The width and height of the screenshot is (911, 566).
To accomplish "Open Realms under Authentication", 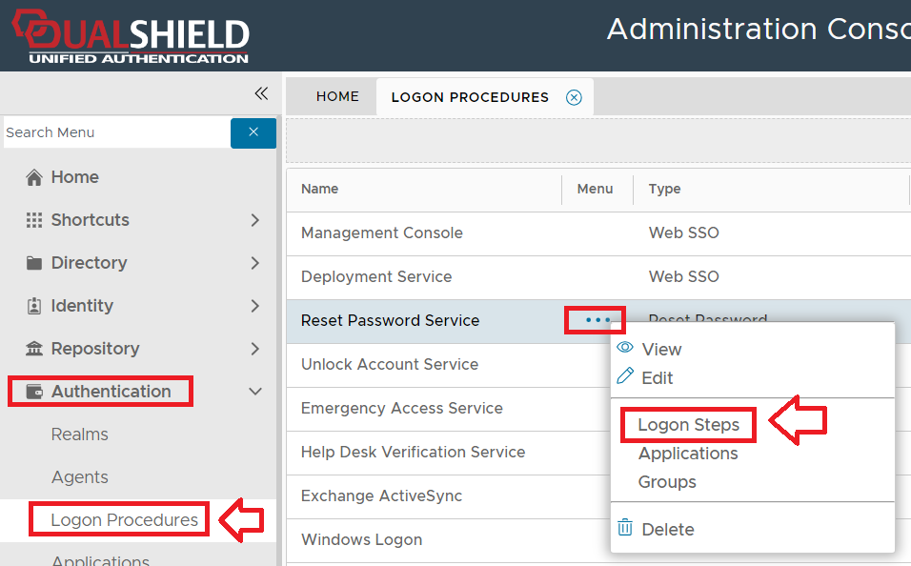I will pyautogui.click(x=79, y=435).
